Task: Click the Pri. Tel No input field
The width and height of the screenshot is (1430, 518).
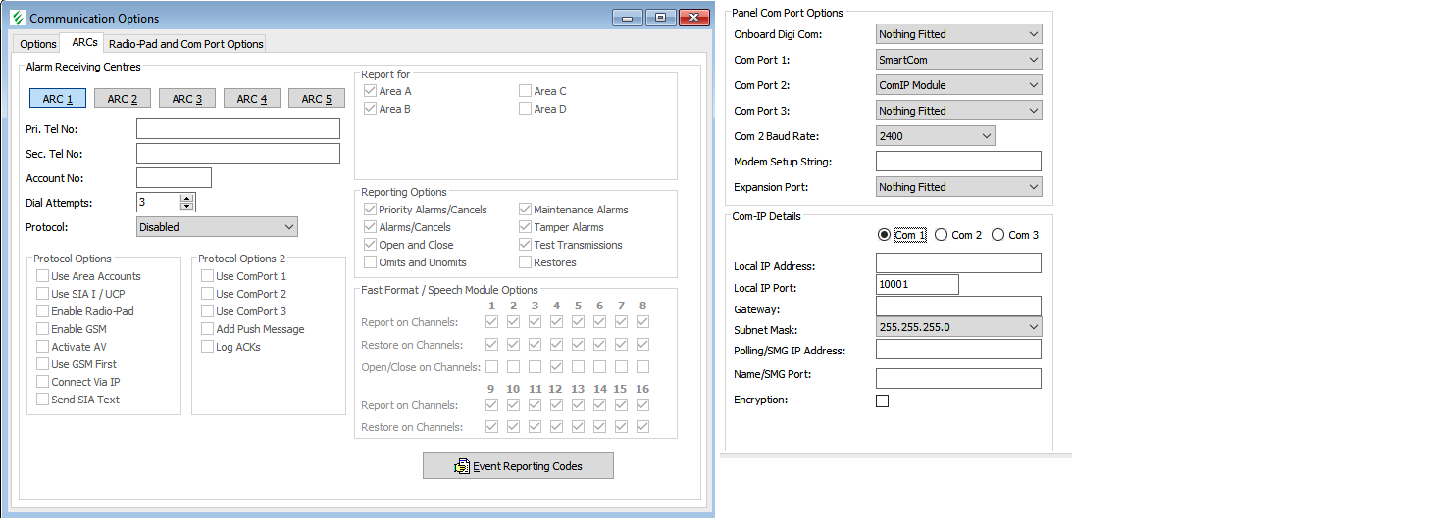Action: point(237,129)
